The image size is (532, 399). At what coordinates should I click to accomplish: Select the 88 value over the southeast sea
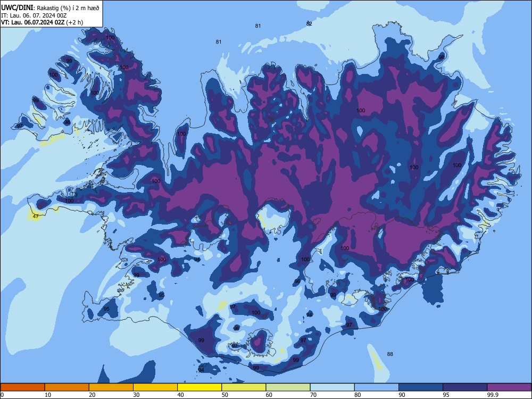(x=390, y=354)
